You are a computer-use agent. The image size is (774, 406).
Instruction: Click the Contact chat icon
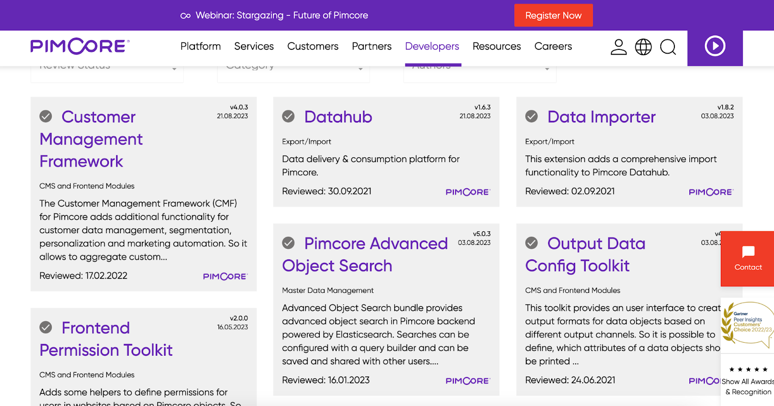pyautogui.click(x=748, y=251)
